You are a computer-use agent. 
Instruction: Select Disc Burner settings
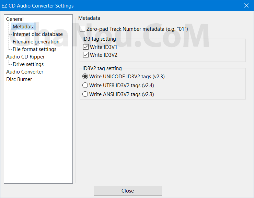[19, 79]
